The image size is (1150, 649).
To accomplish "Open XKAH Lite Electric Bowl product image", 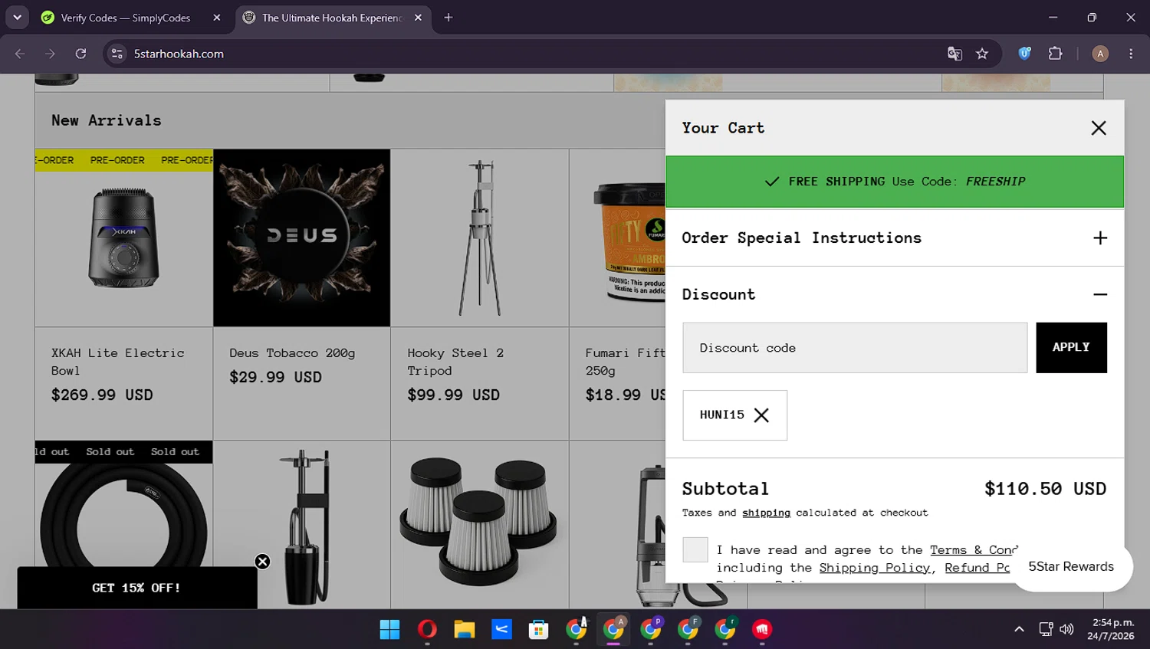I will tap(124, 238).
